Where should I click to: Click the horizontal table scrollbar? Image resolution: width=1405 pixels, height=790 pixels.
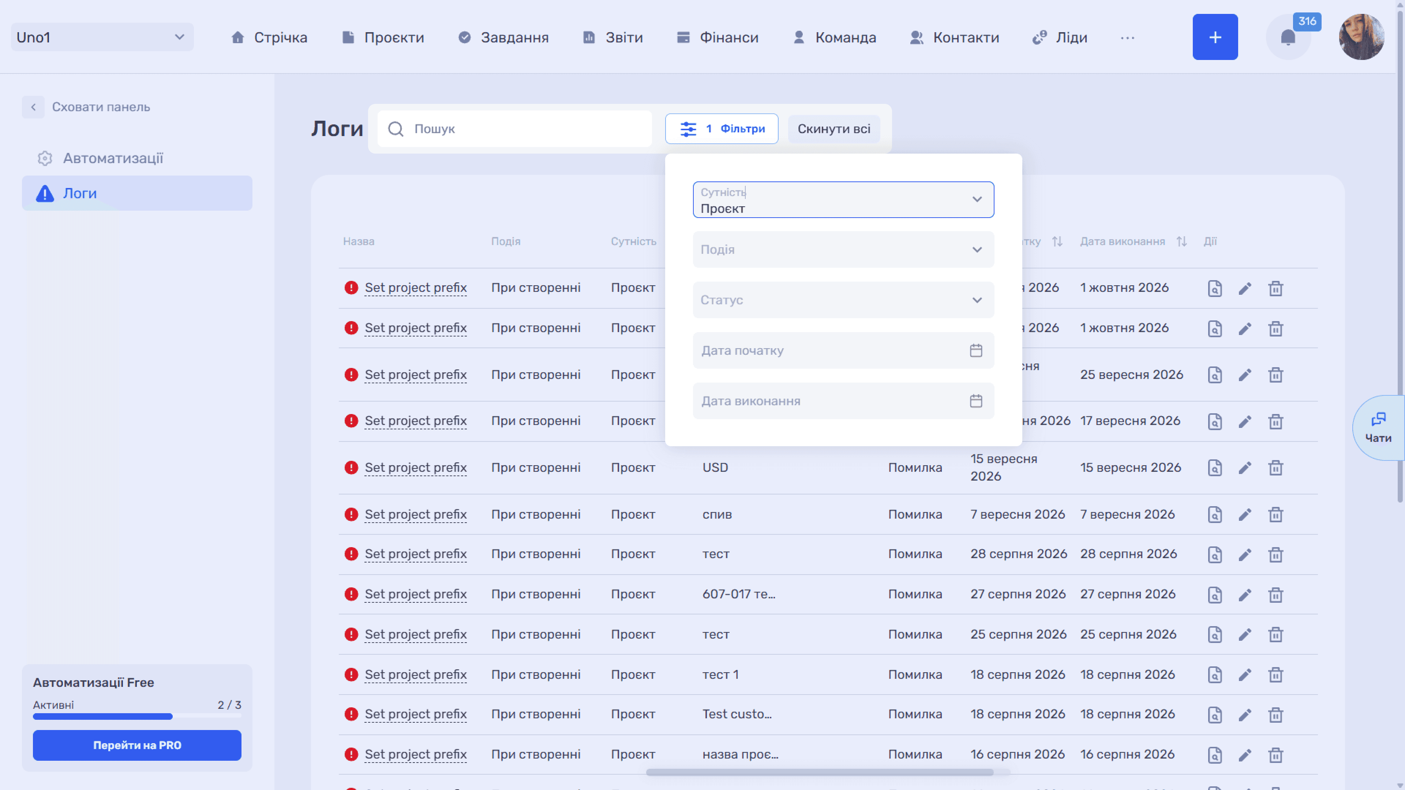[x=819, y=772]
